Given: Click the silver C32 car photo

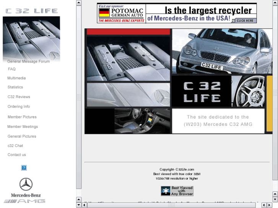Looking at the screenshot, I should tap(222, 51).
